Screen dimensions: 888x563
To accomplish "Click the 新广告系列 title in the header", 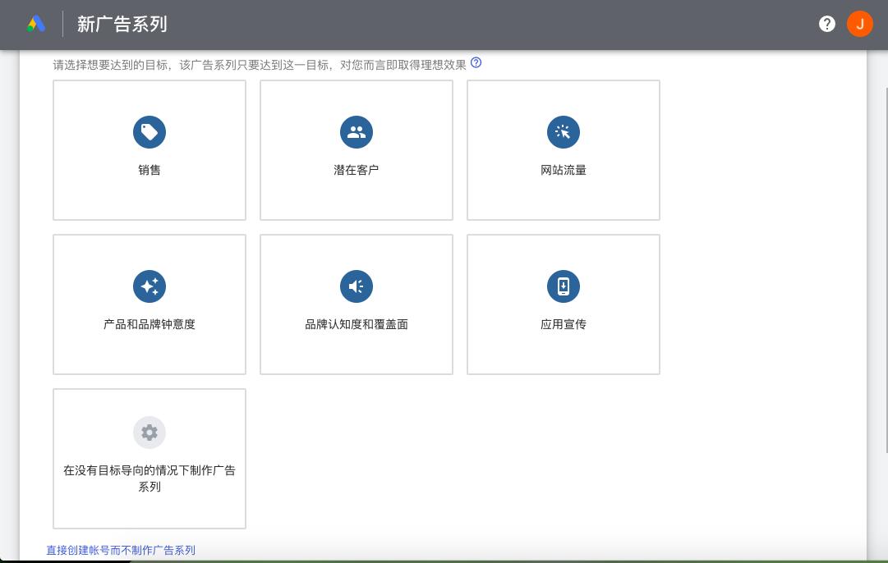I will pos(122,24).
